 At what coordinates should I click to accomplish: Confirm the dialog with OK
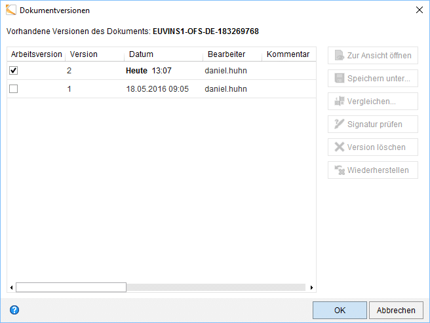pos(340,310)
